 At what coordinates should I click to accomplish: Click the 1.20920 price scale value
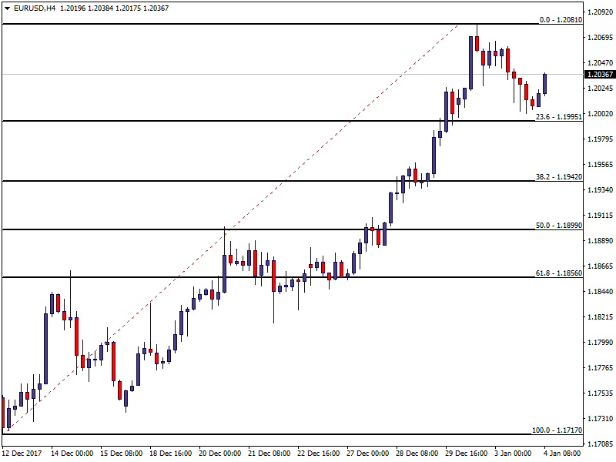(x=600, y=12)
